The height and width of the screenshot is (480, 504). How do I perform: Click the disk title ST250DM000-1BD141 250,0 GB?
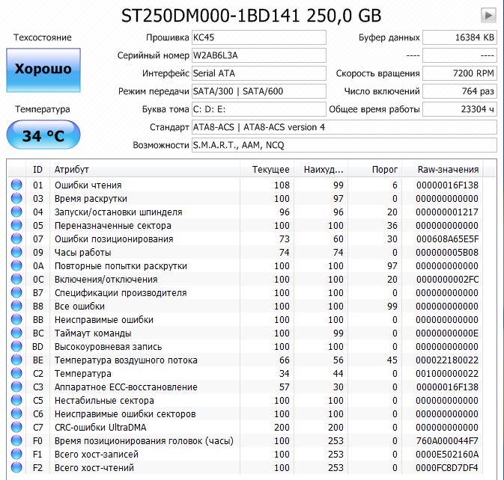[252, 16]
